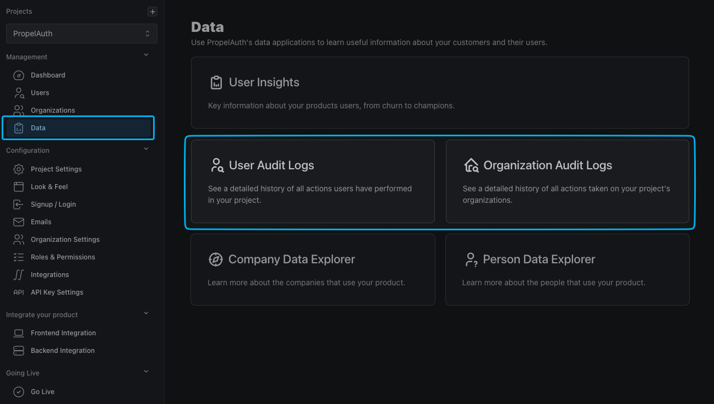
Task: Click the API Key Settings API icon
Action: [x=19, y=292]
